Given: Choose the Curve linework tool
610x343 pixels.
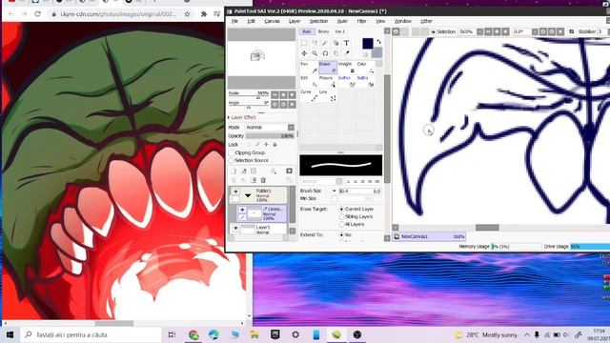Looking at the screenshot, I should 309,95.
